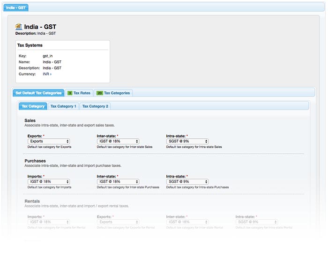Image resolution: width=328 pixels, height=253 pixels.
Task: Expand the Rentals Intra-state dropdown
Action: (257, 222)
